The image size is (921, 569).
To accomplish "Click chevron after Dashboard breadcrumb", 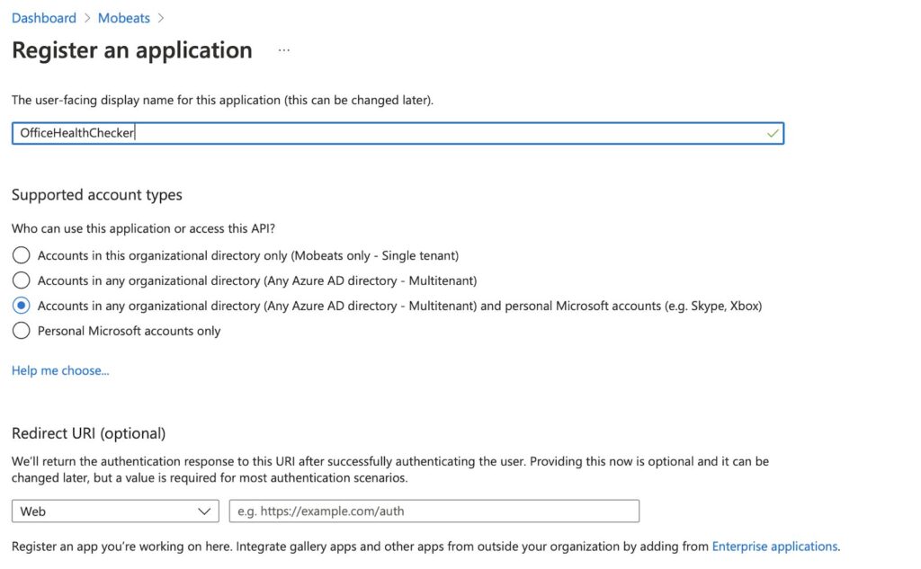I will (x=87, y=18).
